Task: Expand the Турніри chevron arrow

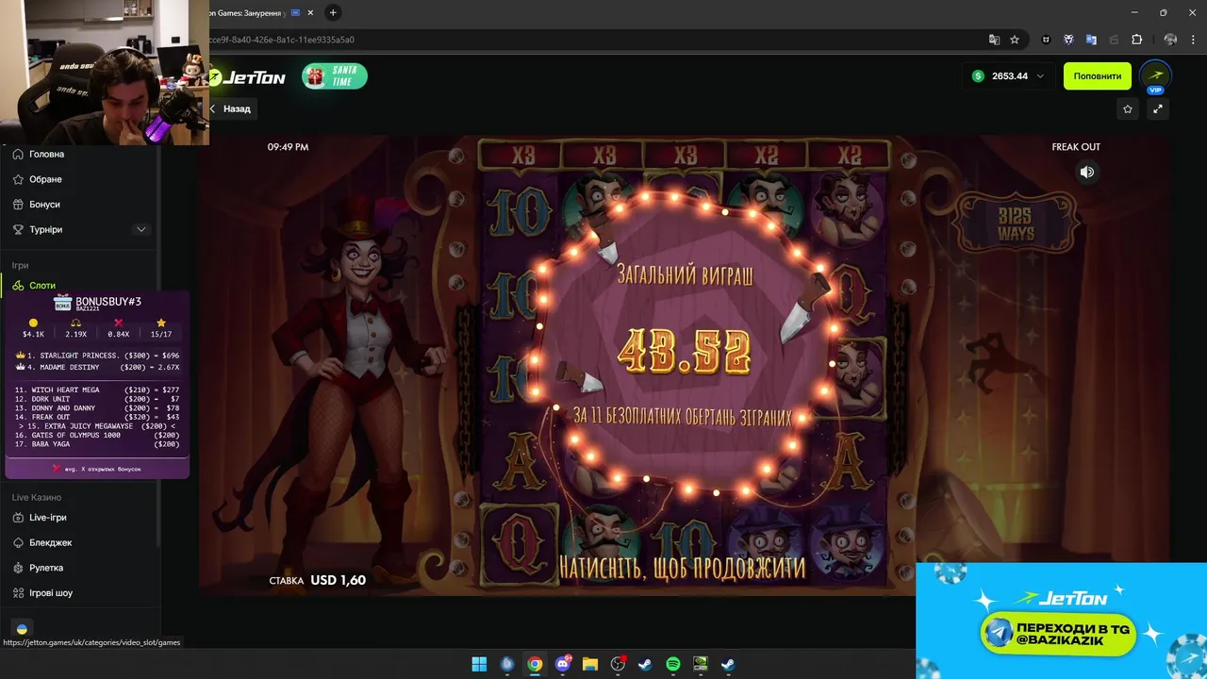Action: click(x=141, y=229)
